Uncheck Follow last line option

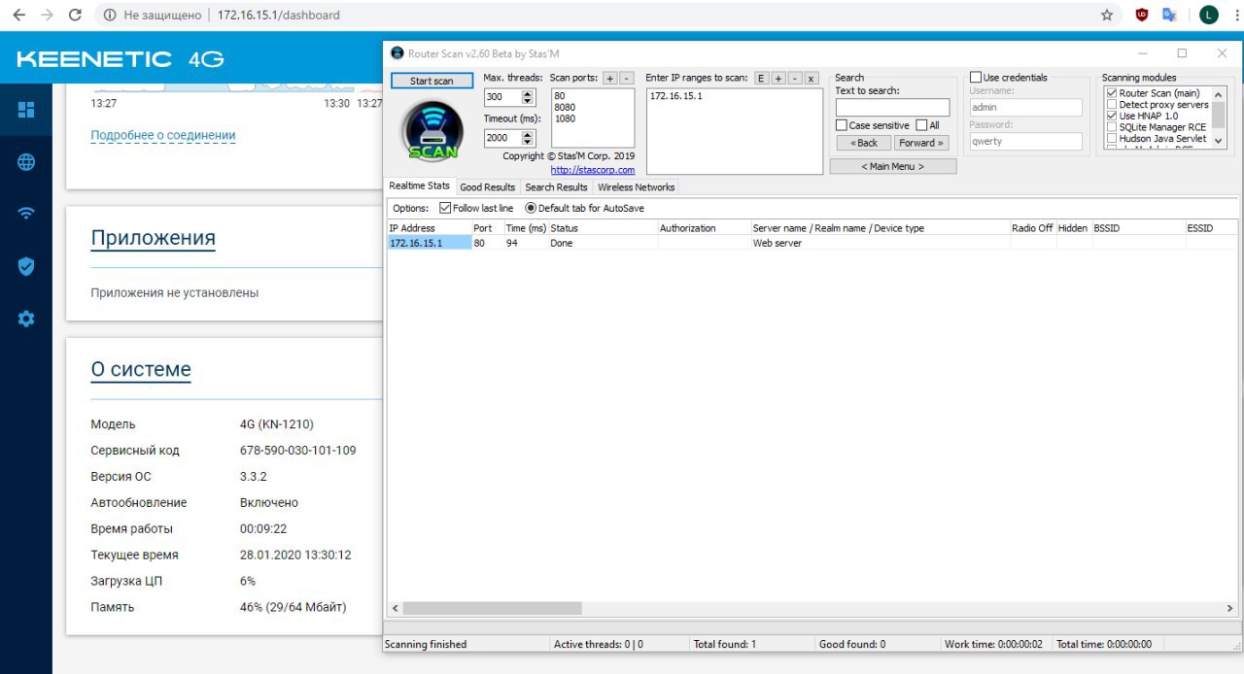click(445, 208)
